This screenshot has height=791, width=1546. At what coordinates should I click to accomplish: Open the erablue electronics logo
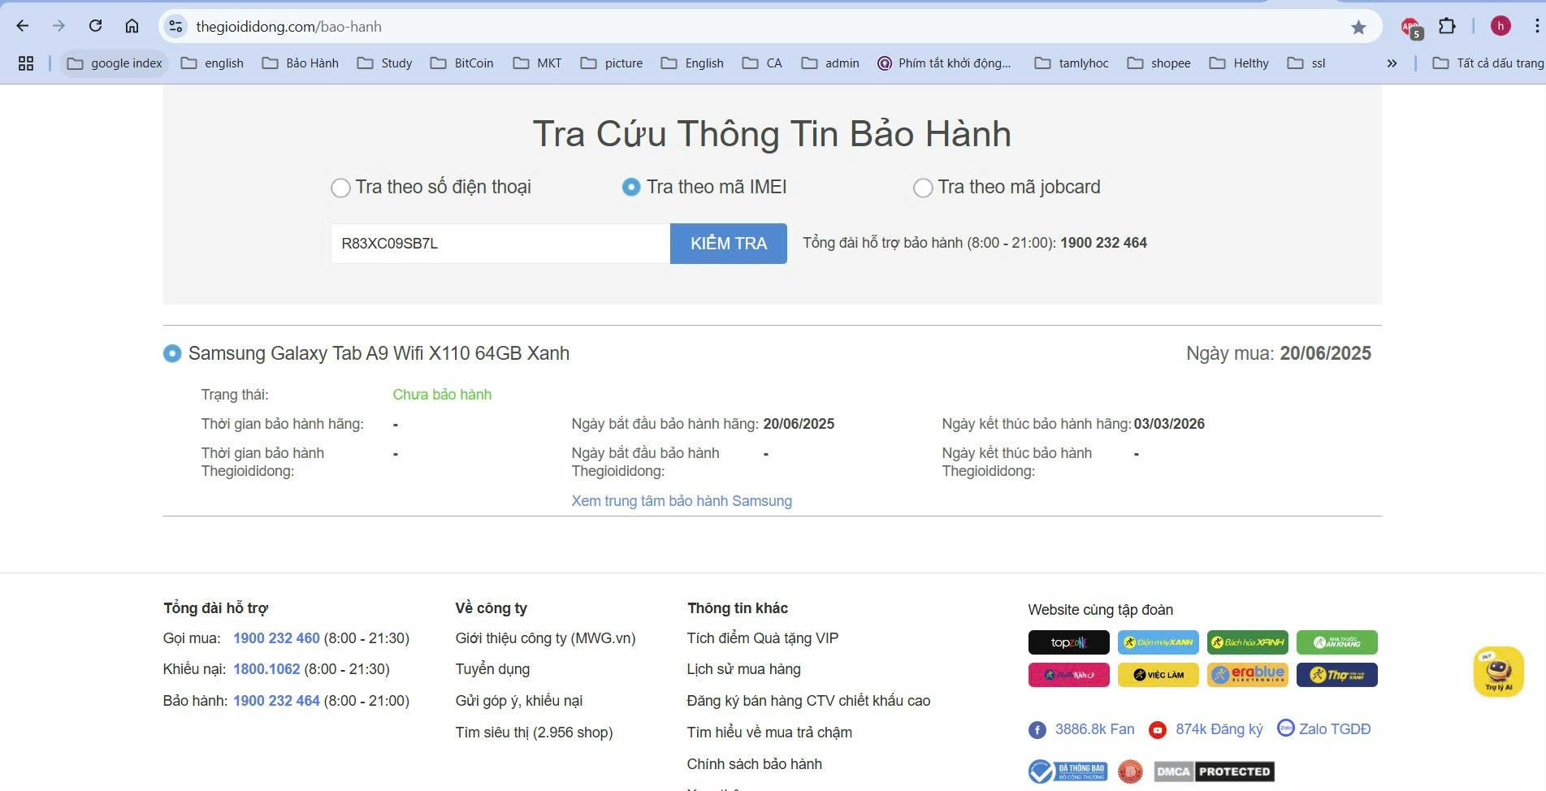[1247, 675]
